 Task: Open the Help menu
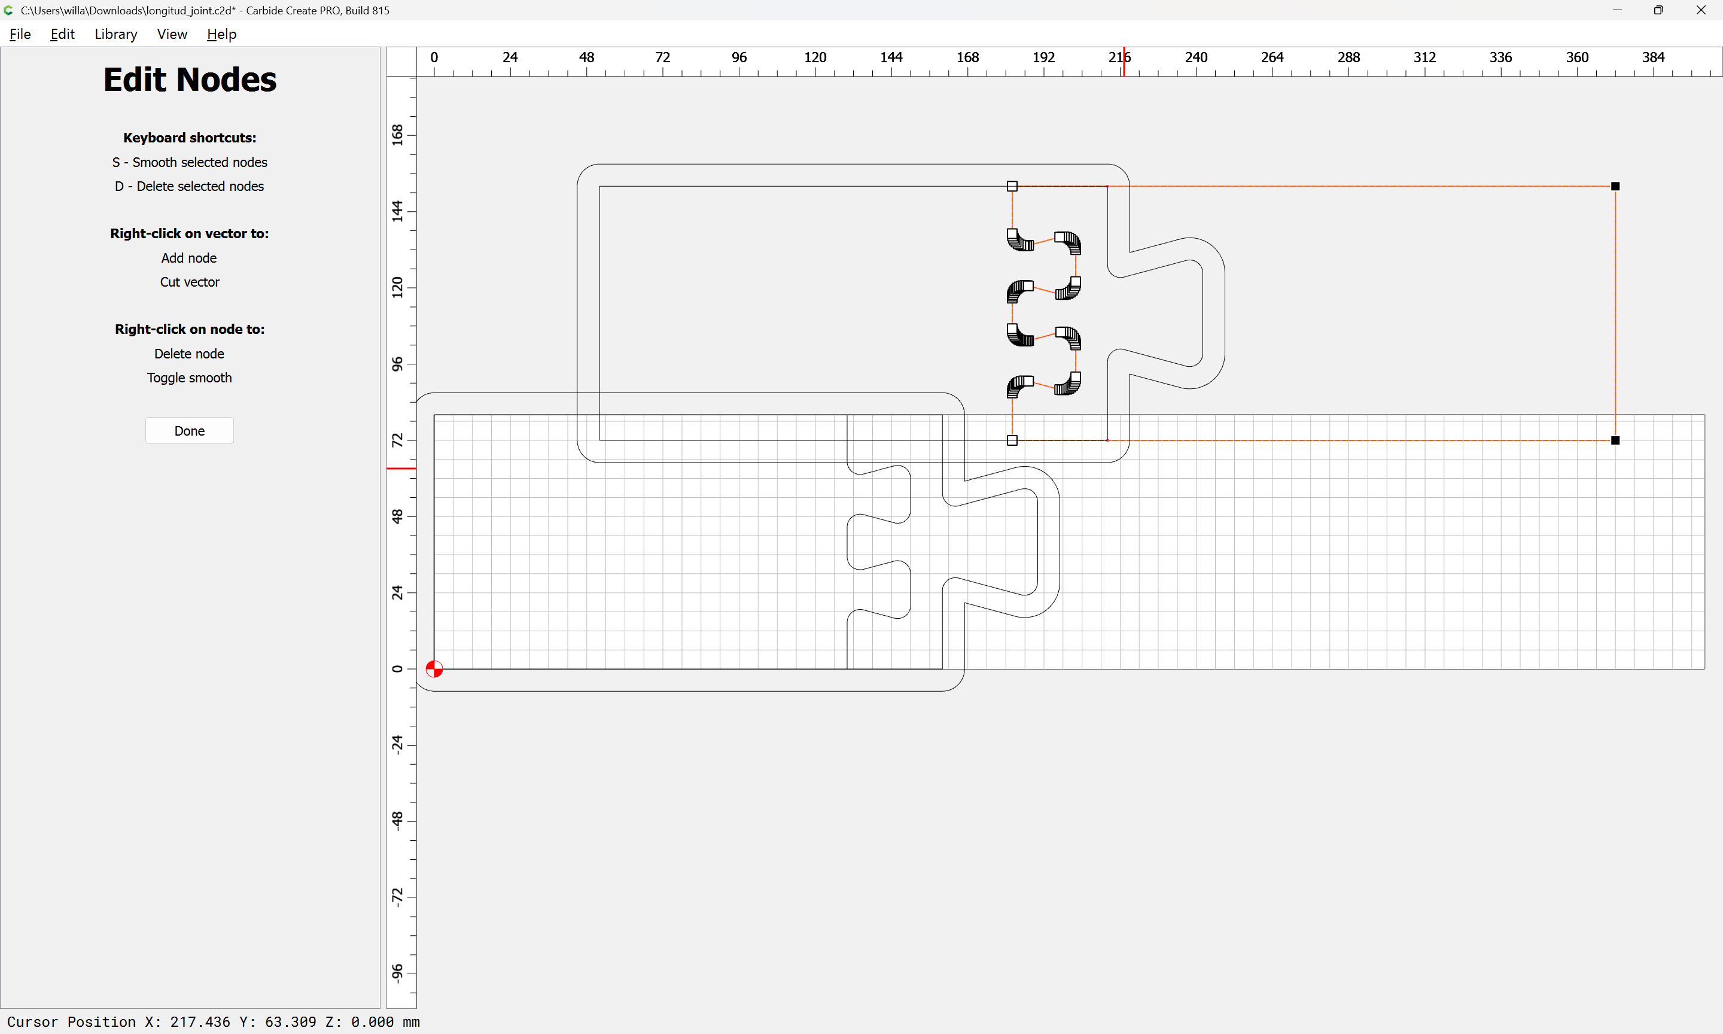(x=221, y=34)
